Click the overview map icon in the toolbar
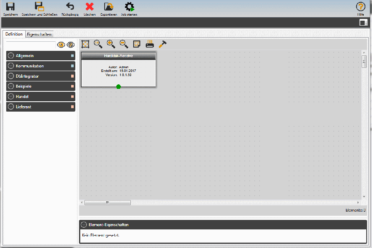Viewport: 372px width, 248px height. tap(136, 44)
